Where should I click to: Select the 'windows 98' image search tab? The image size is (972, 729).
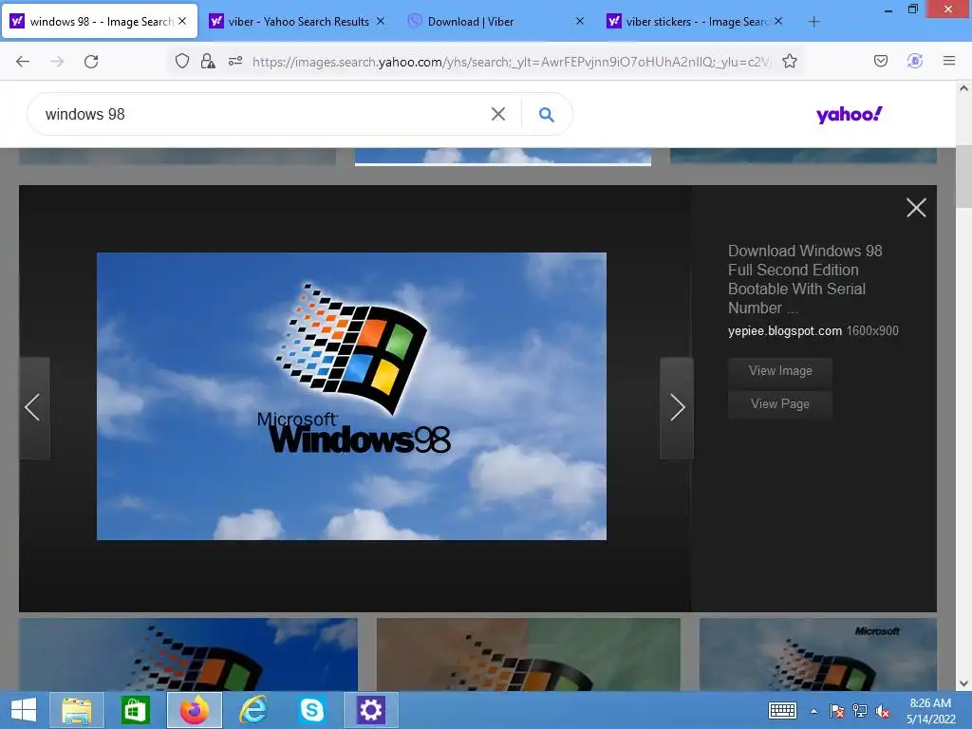(99, 22)
